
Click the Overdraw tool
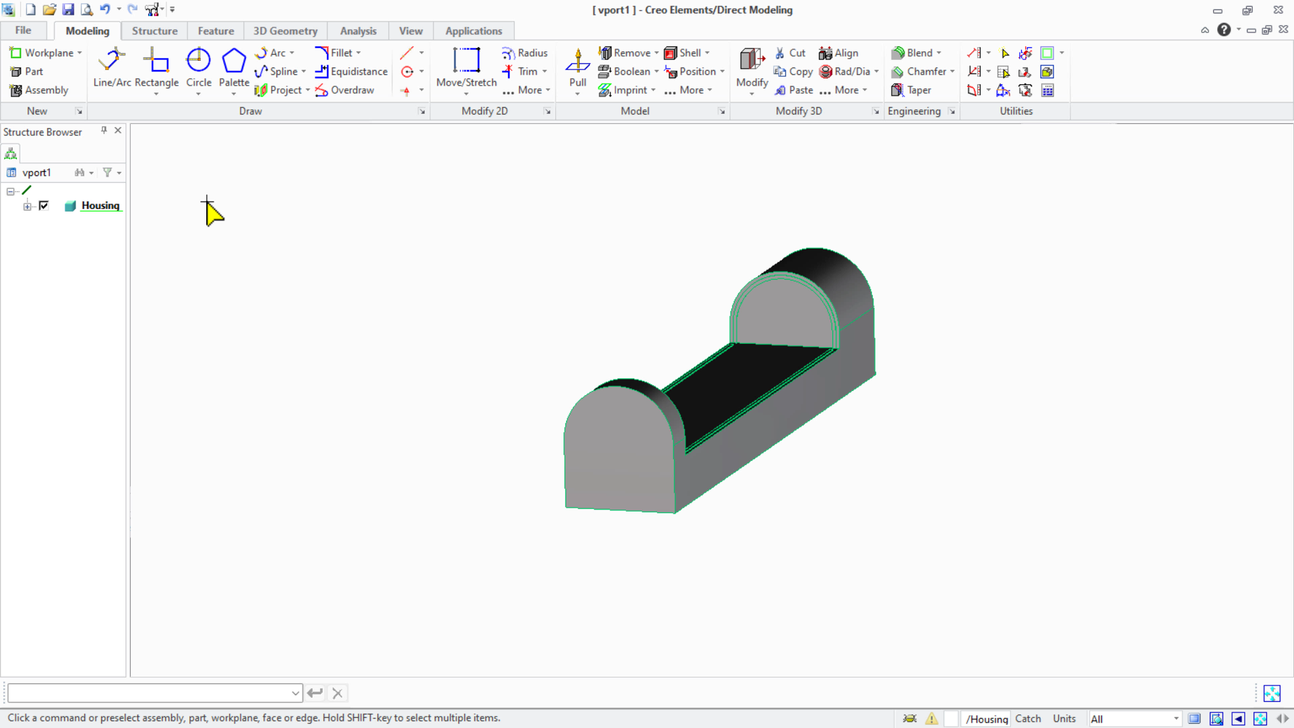tap(344, 90)
